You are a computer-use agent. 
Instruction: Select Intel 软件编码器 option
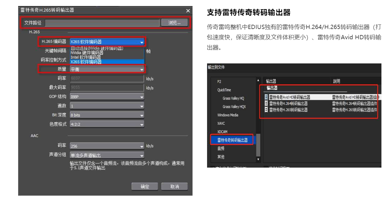[x=86, y=57]
